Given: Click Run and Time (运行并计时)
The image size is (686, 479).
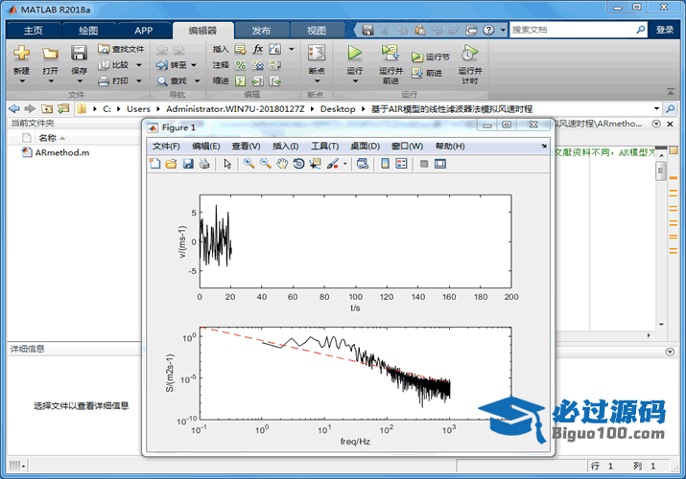Looking at the screenshot, I should [x=470, y=64].
